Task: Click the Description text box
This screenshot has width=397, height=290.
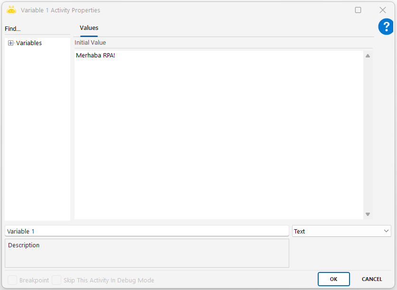Action: (x=147, y=253)
